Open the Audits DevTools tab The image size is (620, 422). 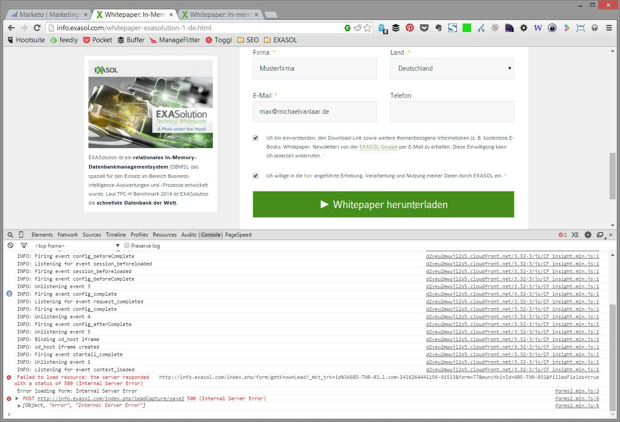point(189,235)
